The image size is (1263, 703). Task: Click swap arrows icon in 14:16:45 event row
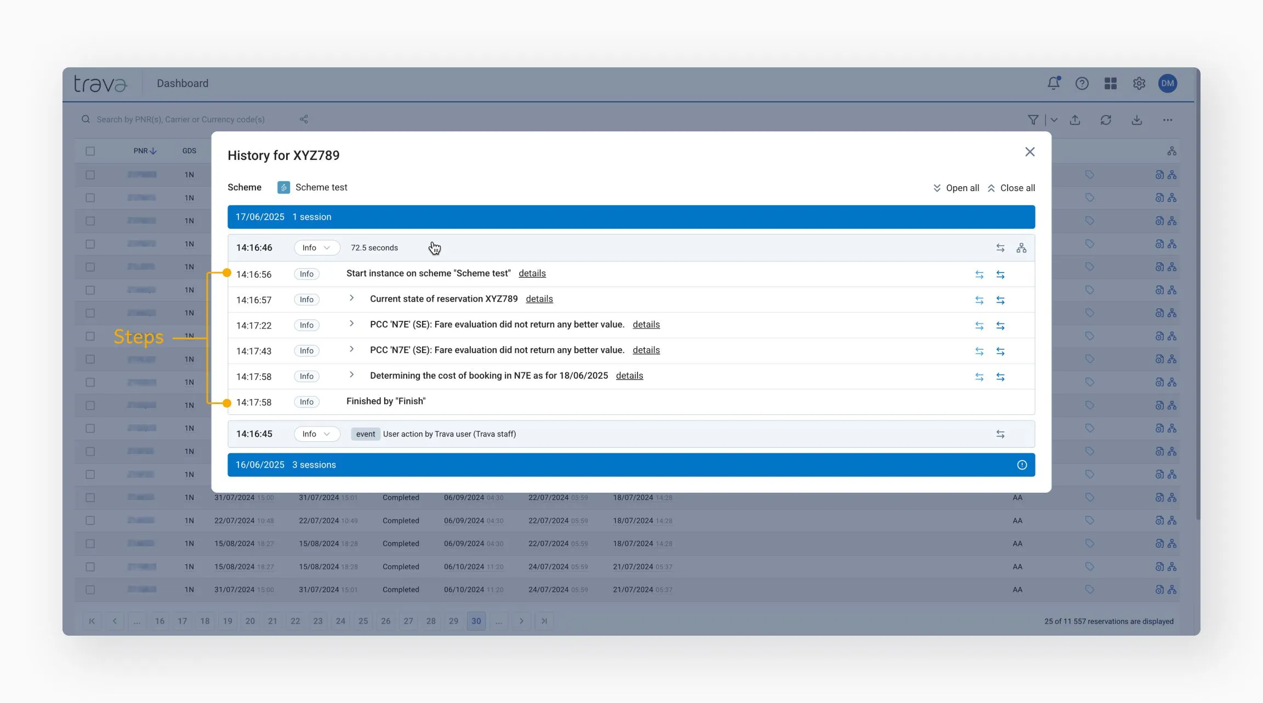tap(1000, 434)
